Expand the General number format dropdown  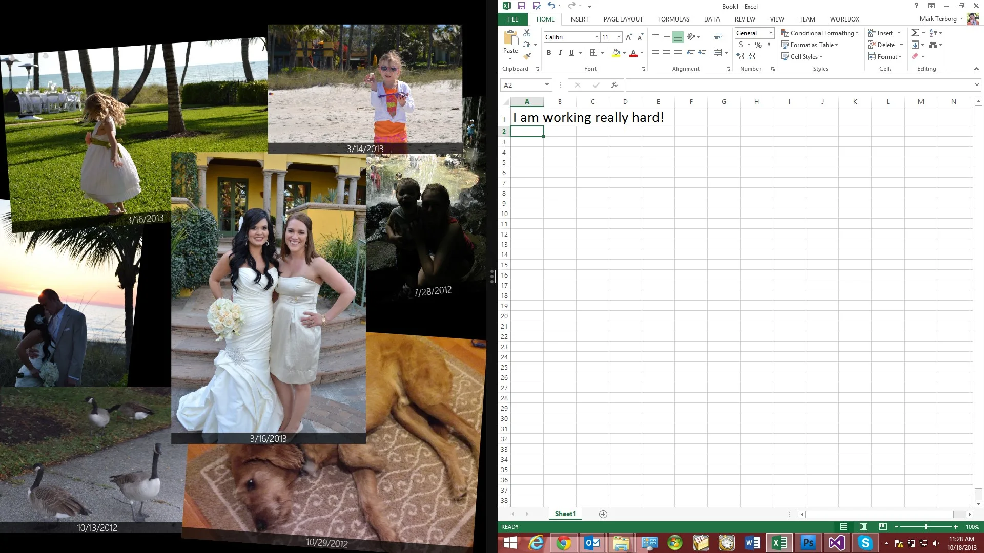(771, 33)
